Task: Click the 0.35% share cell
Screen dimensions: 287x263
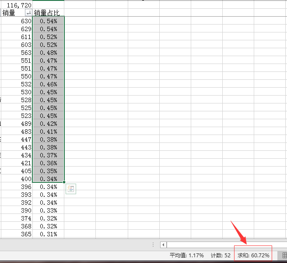Action: (x=48, y=171)
